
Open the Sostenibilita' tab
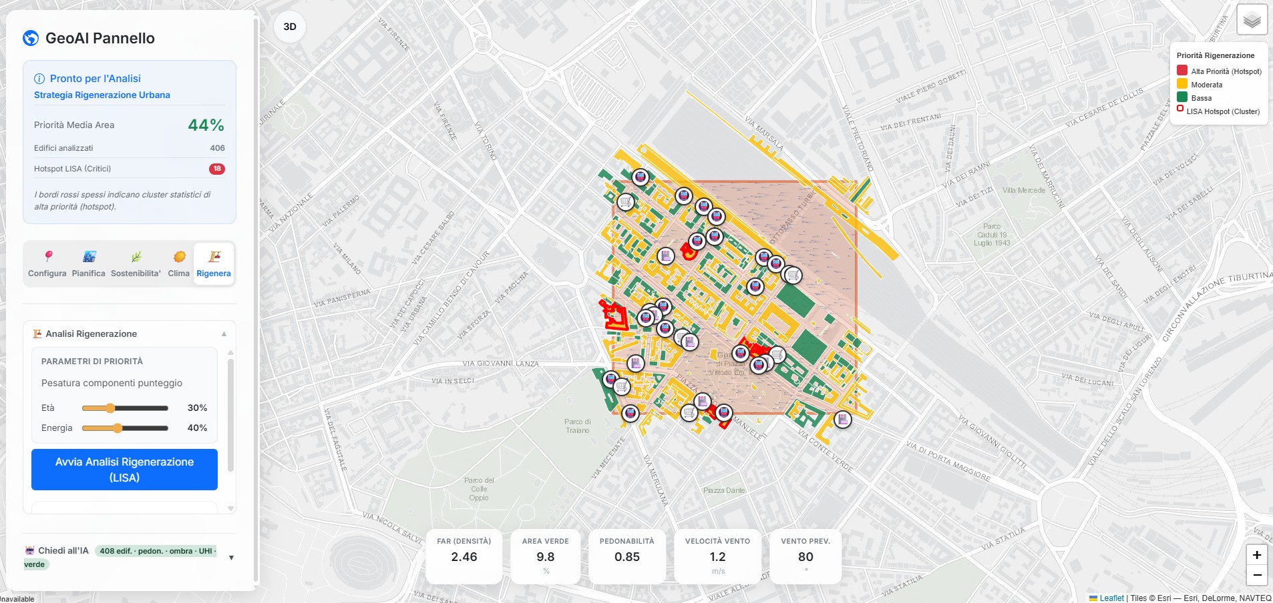(x=136, y=264)
